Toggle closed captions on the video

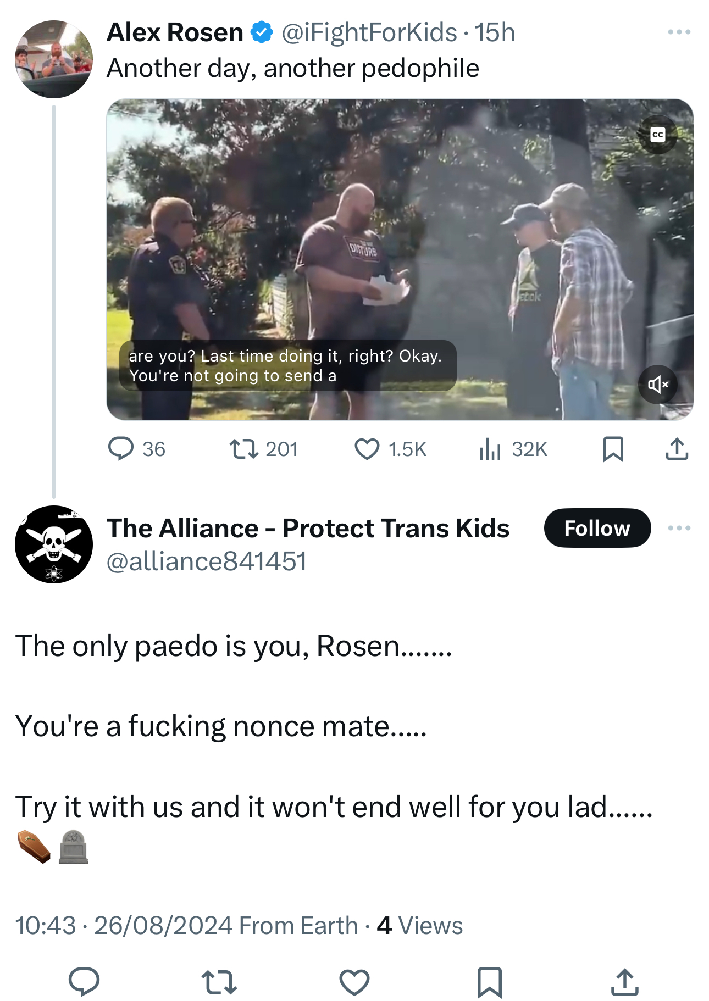pyautogui.click(x=657, y=135)
